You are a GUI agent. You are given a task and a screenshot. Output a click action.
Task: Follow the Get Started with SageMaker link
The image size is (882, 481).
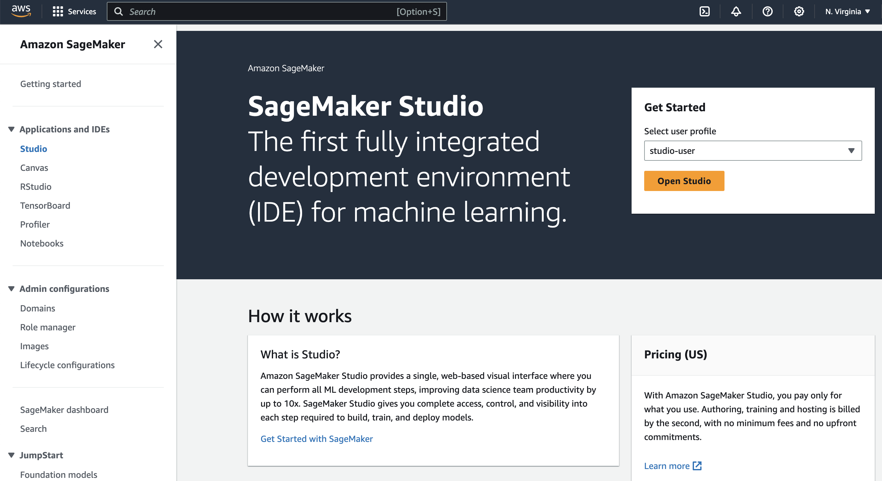(316, 438)
